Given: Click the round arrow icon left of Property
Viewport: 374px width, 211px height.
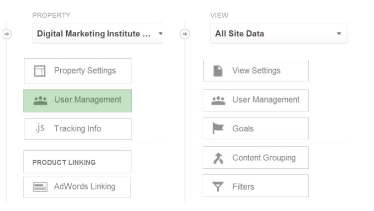Looking at the screenshot, I should pyautogui.click(x=7, y=34).
